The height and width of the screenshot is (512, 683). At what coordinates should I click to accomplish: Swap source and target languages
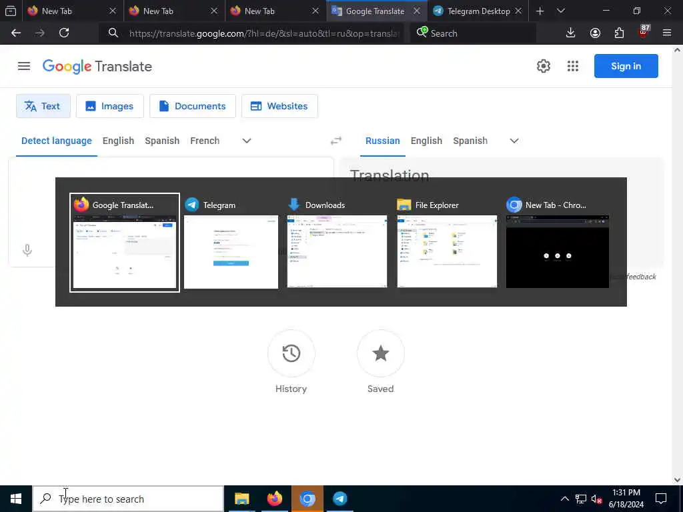[336, 141]
